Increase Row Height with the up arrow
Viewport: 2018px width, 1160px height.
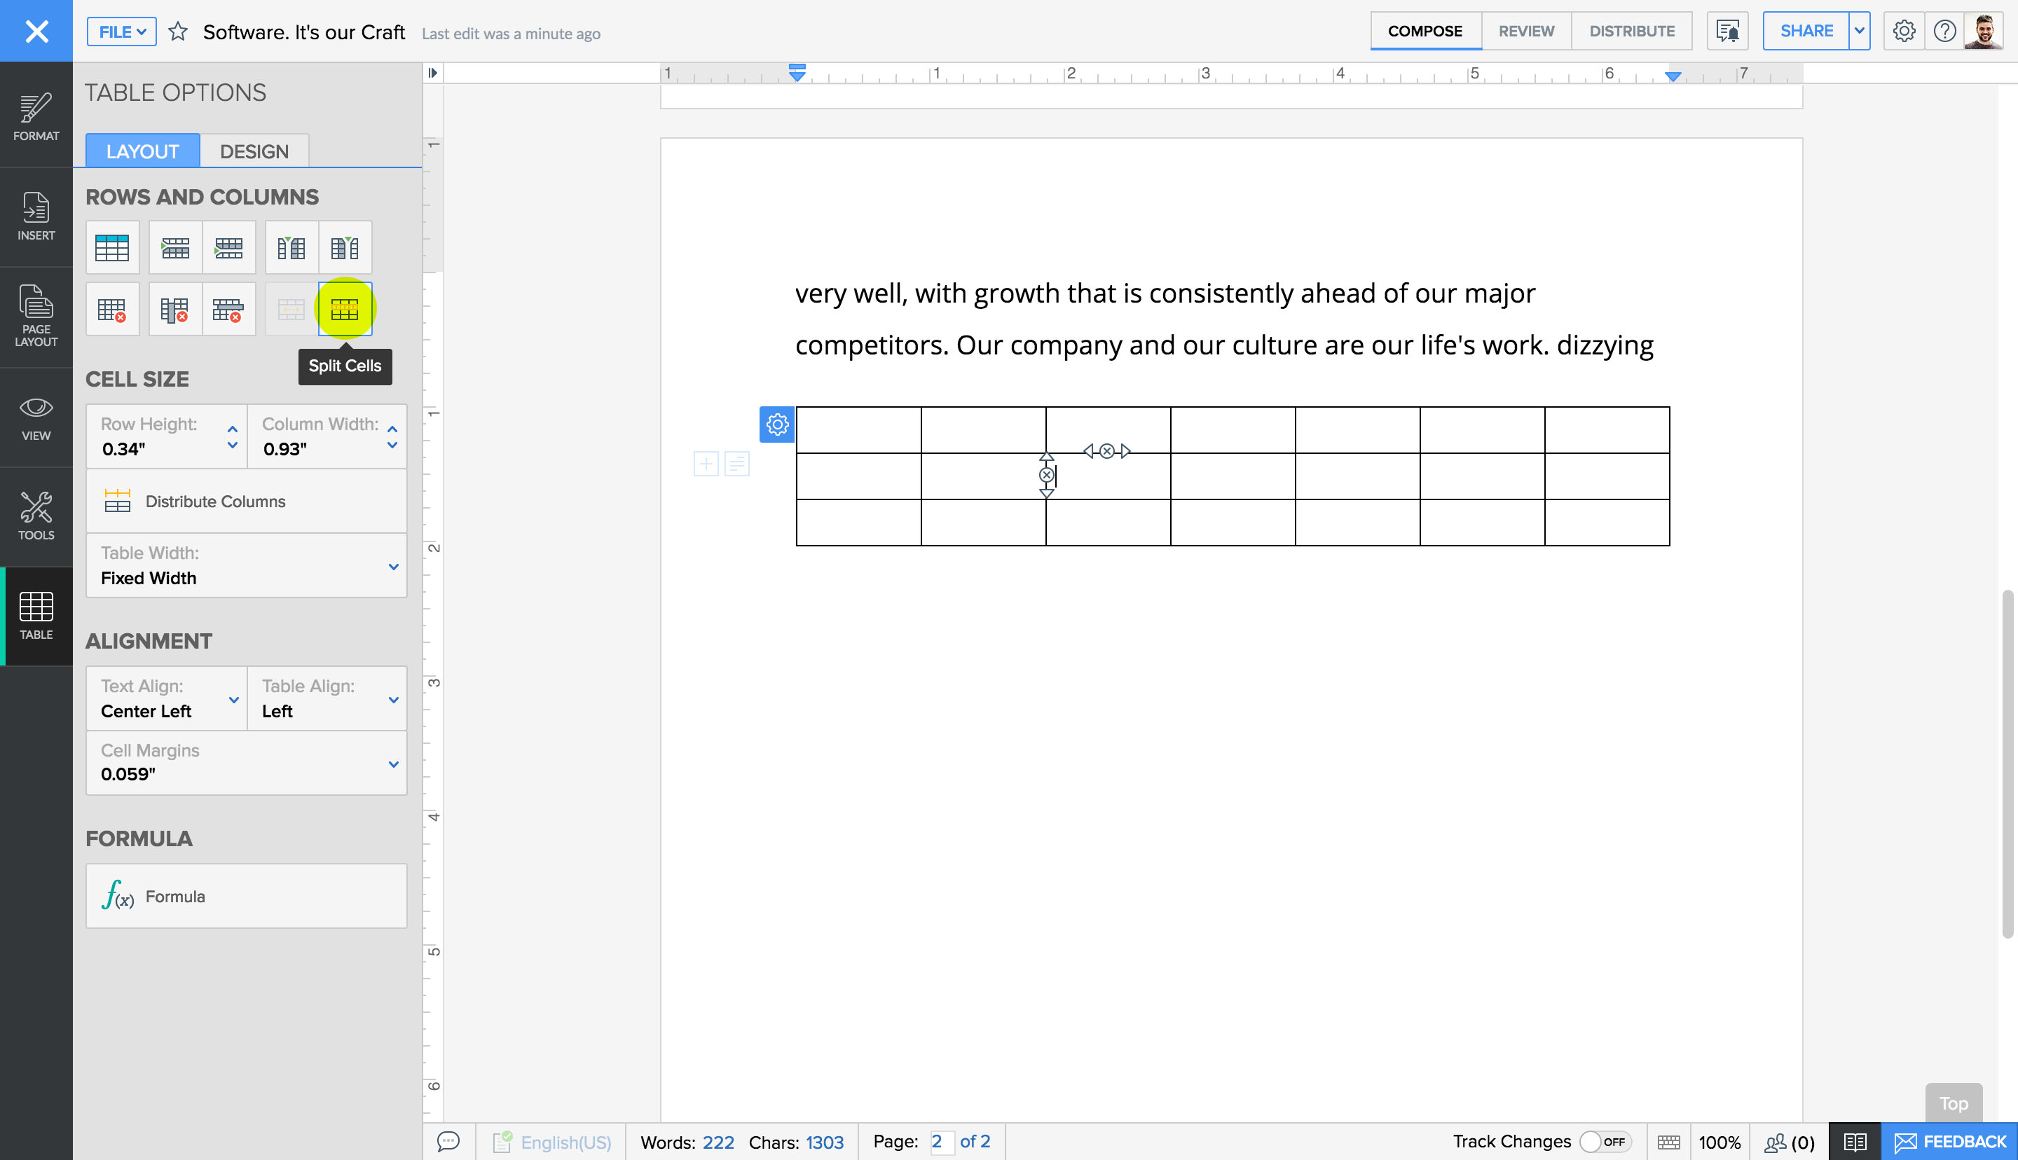click(x=232, y=429)
